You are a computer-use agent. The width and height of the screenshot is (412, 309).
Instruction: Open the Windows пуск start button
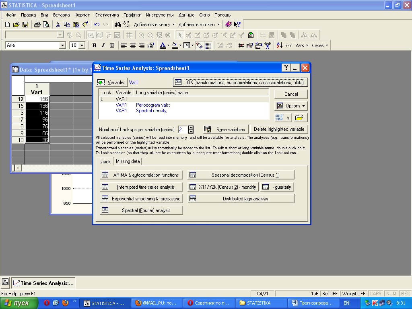19,303
